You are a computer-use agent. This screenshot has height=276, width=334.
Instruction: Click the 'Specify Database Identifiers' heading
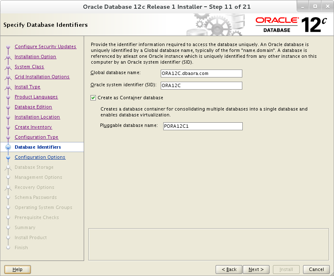point(46,25)
